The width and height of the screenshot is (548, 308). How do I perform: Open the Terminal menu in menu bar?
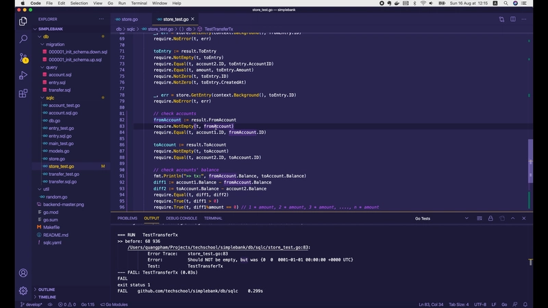click(140, 3)
